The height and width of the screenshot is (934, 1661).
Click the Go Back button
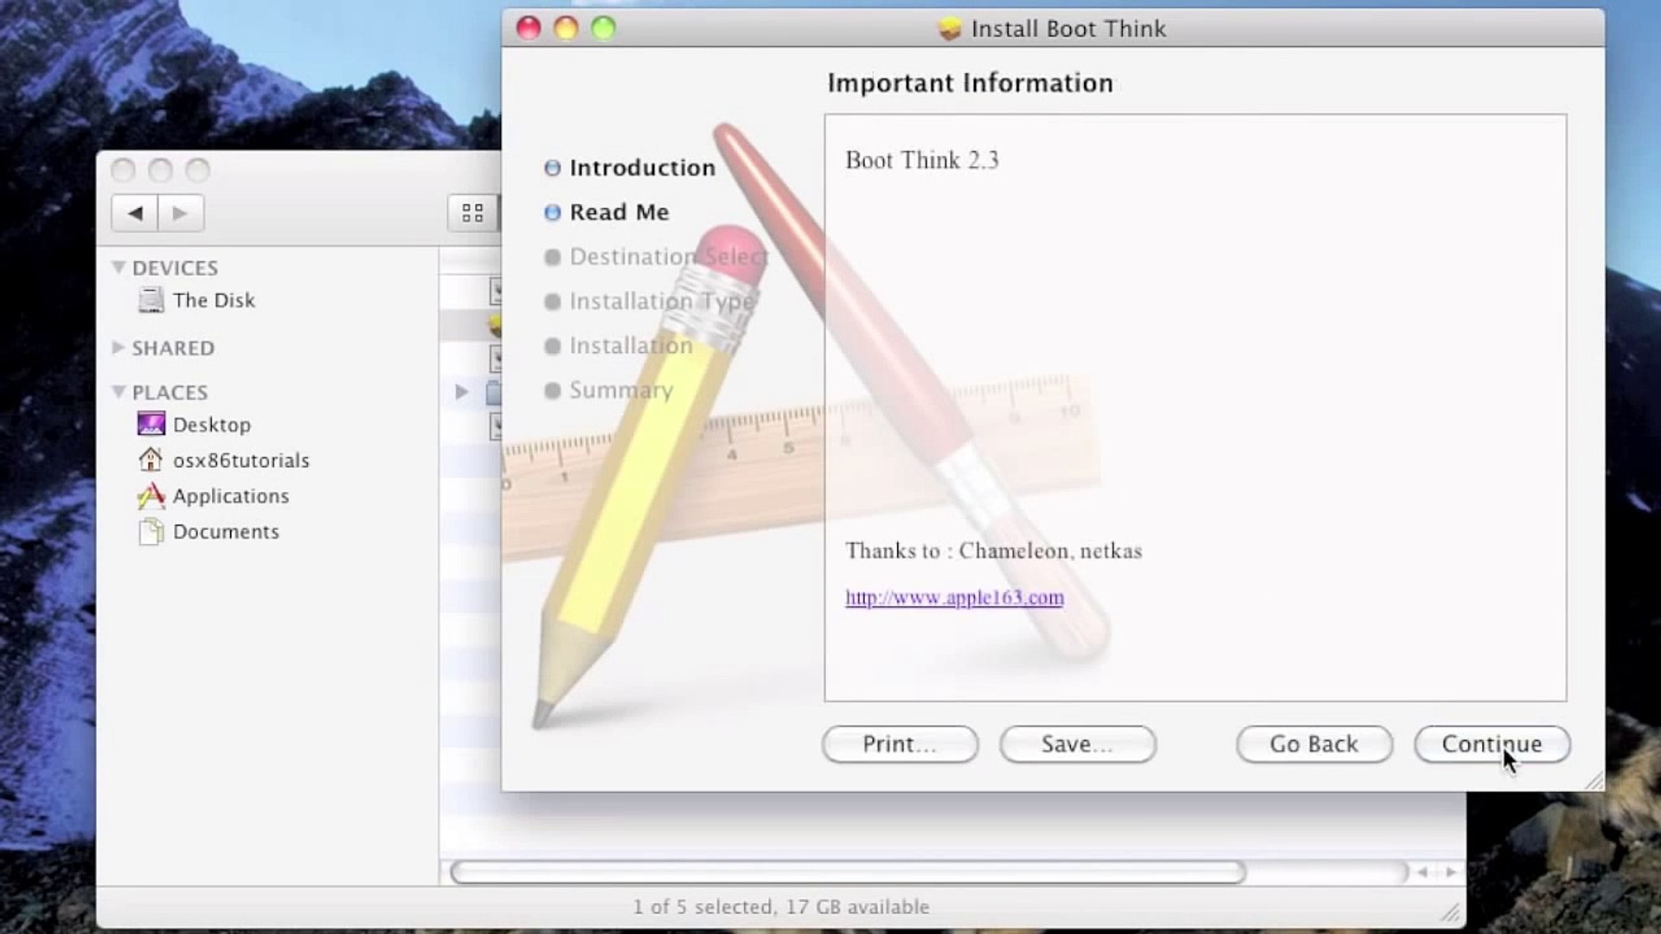1314,744
